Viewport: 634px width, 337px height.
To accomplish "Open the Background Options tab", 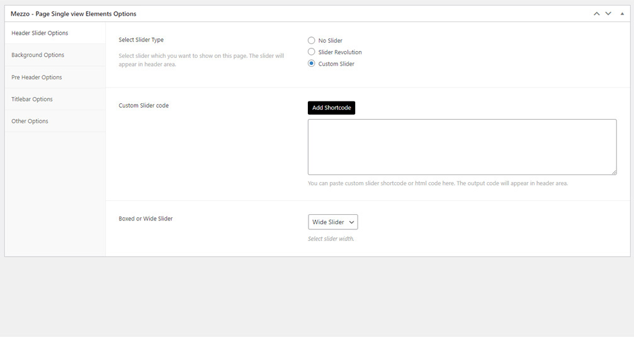I will pos(38,55).
